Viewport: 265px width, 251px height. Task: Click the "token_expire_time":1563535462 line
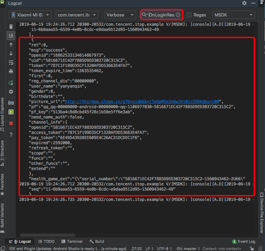(66, 71)
